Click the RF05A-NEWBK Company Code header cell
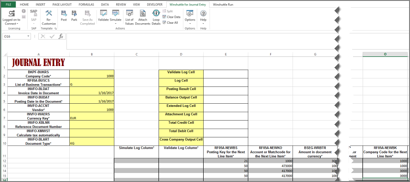410x182 pixels. click(385, 152)
